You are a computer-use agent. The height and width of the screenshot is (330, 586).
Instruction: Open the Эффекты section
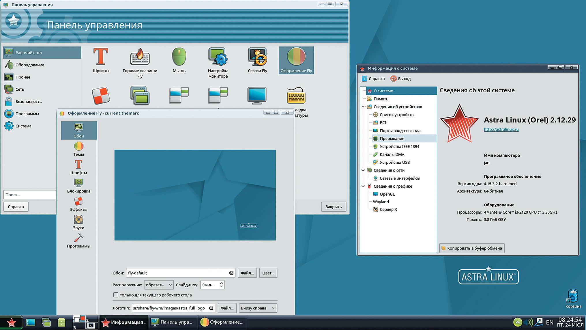78,204
